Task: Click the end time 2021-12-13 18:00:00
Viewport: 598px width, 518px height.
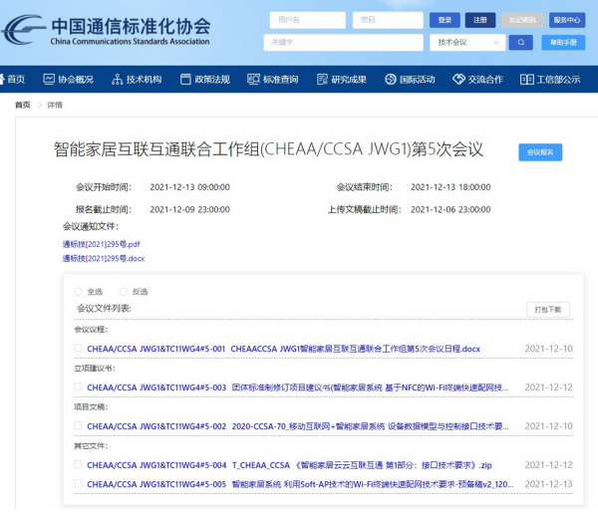Action: [450, 187]
